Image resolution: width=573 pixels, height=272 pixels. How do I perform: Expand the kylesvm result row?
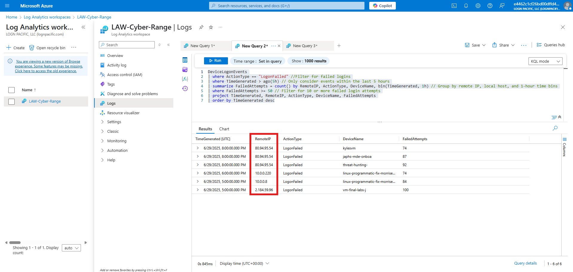pos(197,148)
